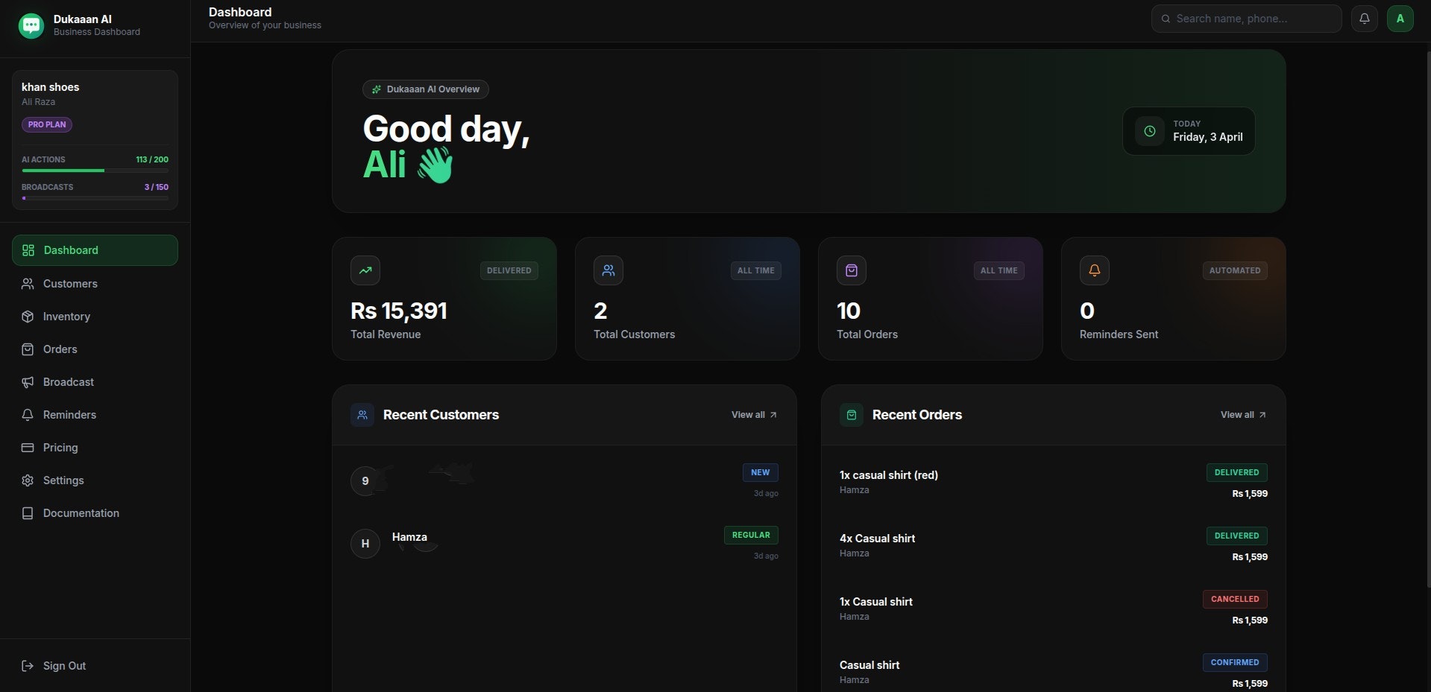Viewport: 1431px width, 692px height.
Task: Click the Total Customers people icon
Action: 608,270
